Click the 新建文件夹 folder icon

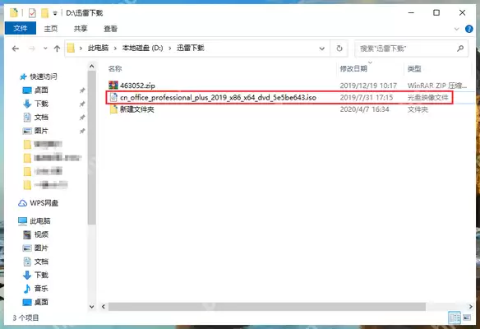pos(113,109)
